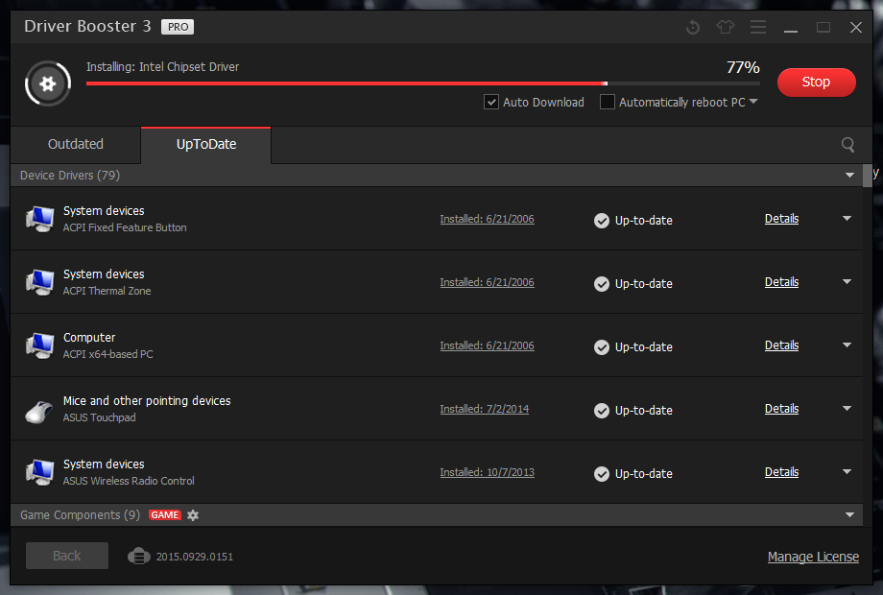Click Up-to-date checkmark for ACPI Thermal Zone
The image size is (883, 595).
tap(602, 284)
